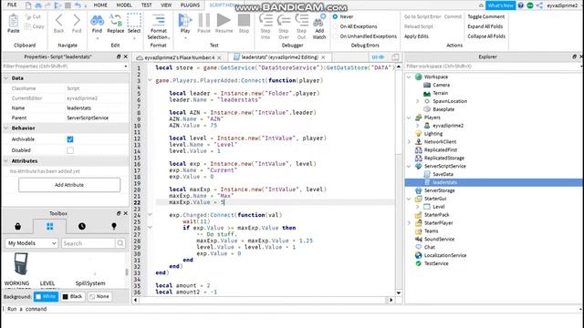Click Collapse All Folds

coord(486,36)
